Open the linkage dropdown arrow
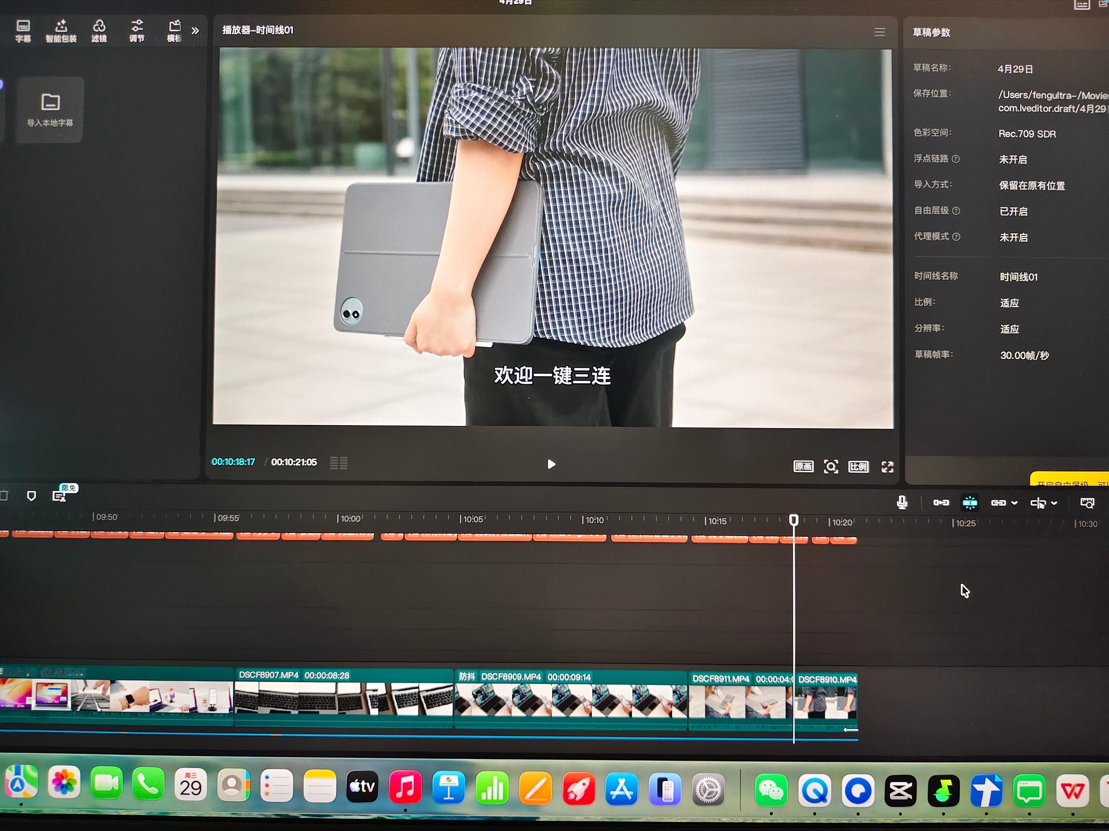This screenshot has width=1109, height=831. point(1015,503)
